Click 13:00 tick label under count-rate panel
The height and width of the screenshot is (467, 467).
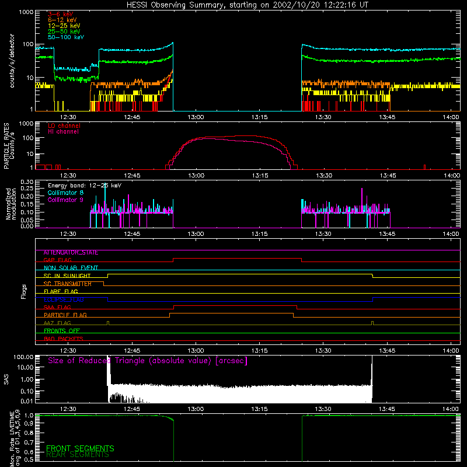coord(196,117)
